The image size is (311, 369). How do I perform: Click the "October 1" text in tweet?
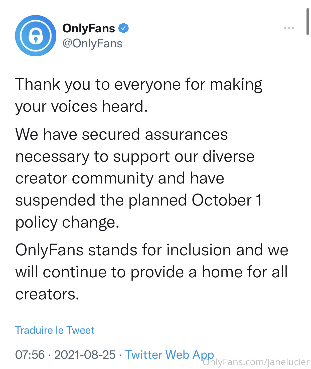pyautogui.click(x=227, y=200)
